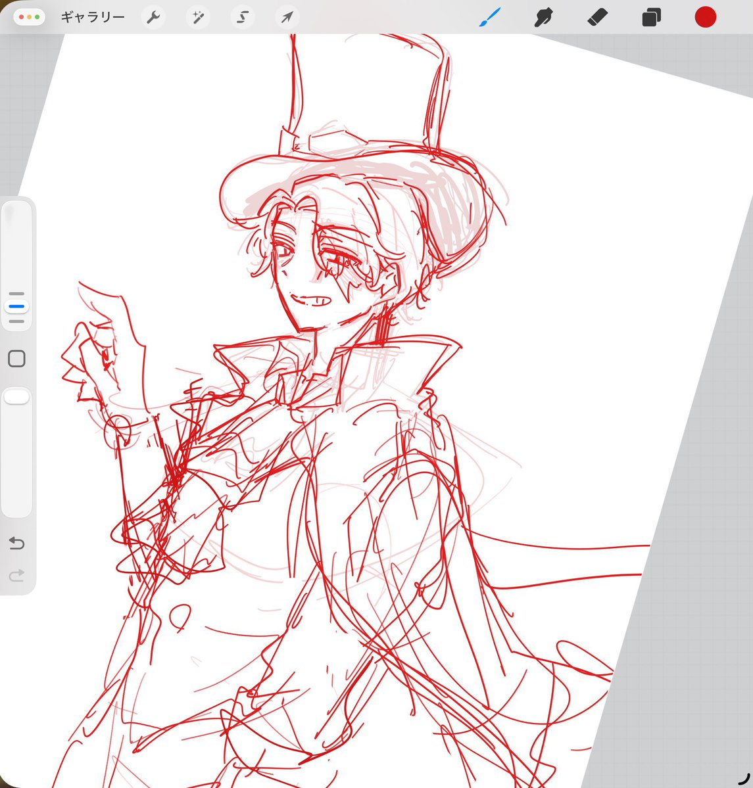The width and height of the screenshot is (753, 788).
Task: Open the Actions wrench menu
Action: click(x=153, y=18)
